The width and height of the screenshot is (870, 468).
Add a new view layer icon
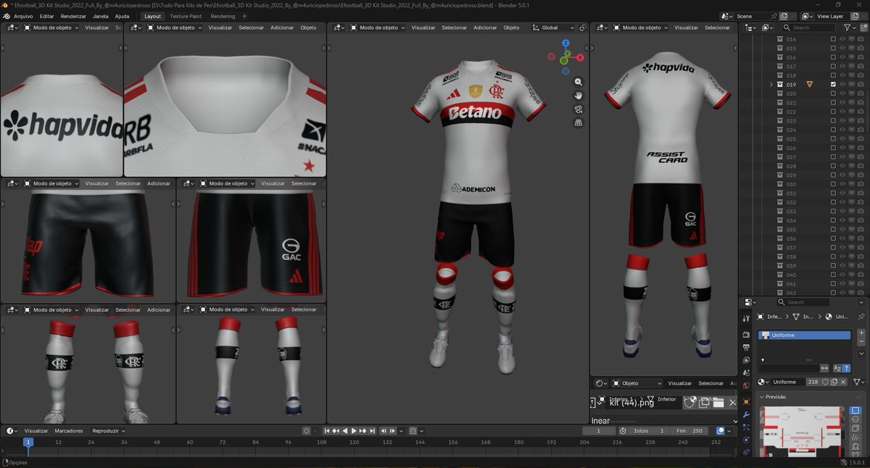(855, 16)
